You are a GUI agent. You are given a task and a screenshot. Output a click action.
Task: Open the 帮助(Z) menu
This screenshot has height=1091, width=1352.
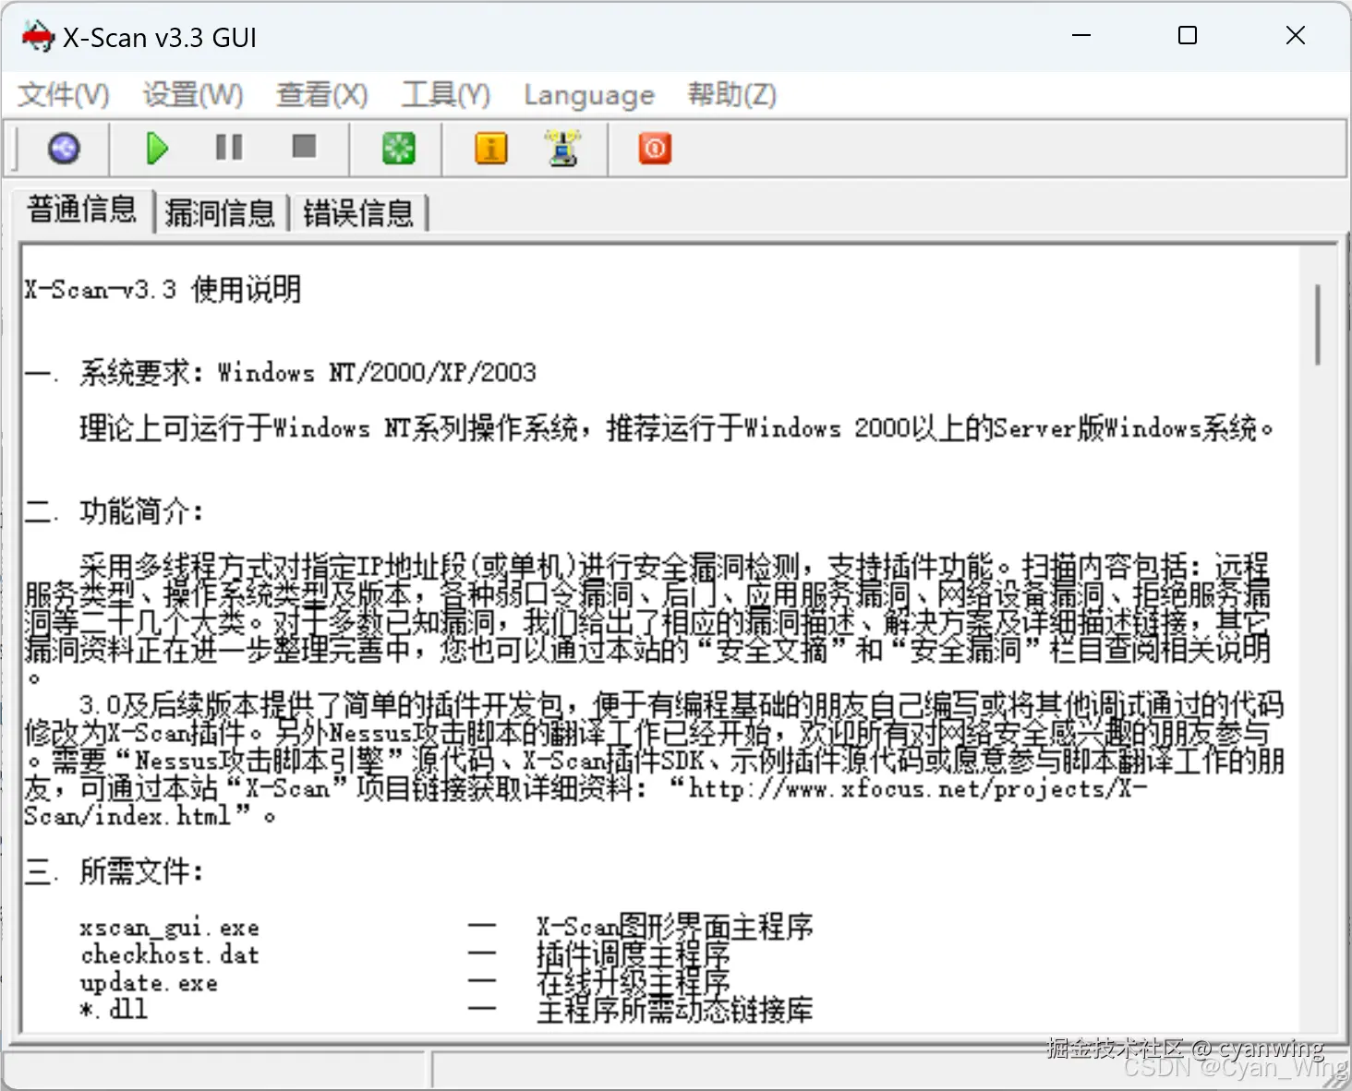[732, 94]
